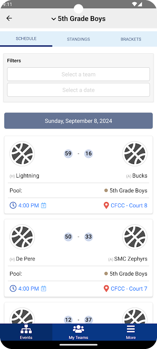Open My Teams in bottom navigation
This screenshot has height=349, width=157.
[78, 332]
